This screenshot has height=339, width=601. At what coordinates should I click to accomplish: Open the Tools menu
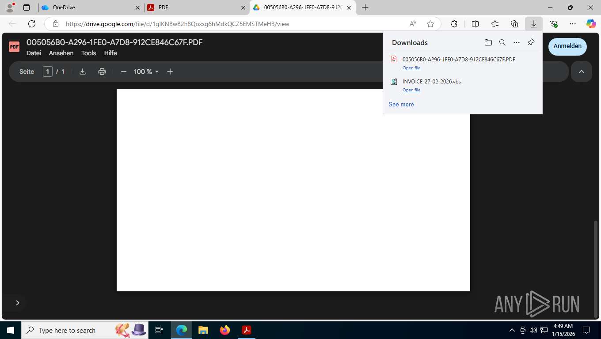[88, 53]
